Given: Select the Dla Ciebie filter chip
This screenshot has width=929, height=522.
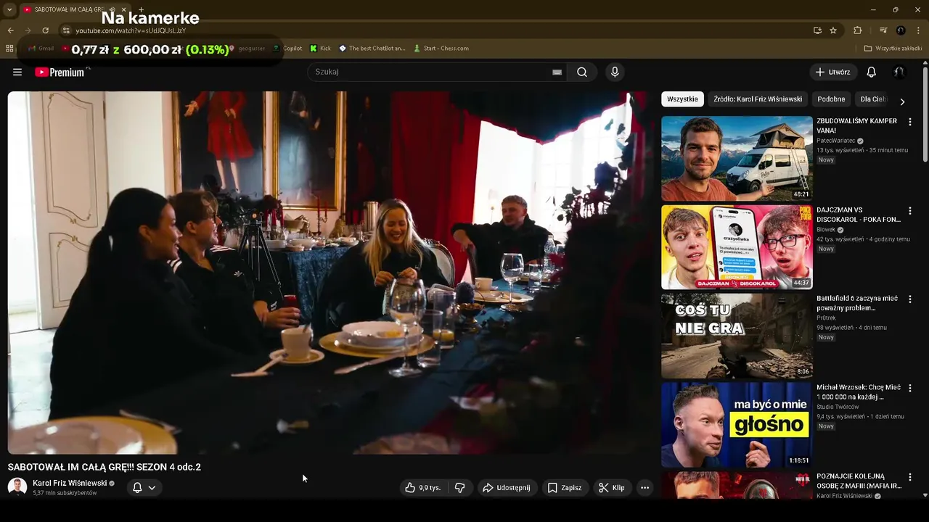Looking at the screenshot, I should click(x=873, y=99).
